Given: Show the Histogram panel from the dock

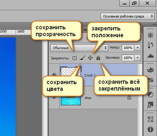Looking at the screenshot, I should (150, 55).
